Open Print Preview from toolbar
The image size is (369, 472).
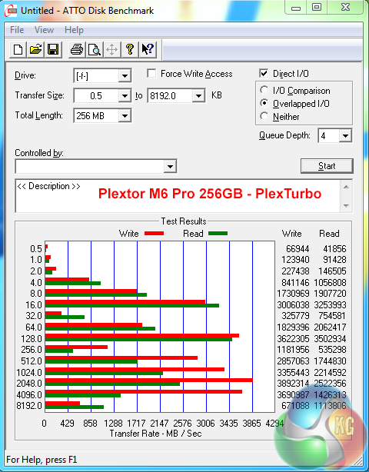coord(95,49)
